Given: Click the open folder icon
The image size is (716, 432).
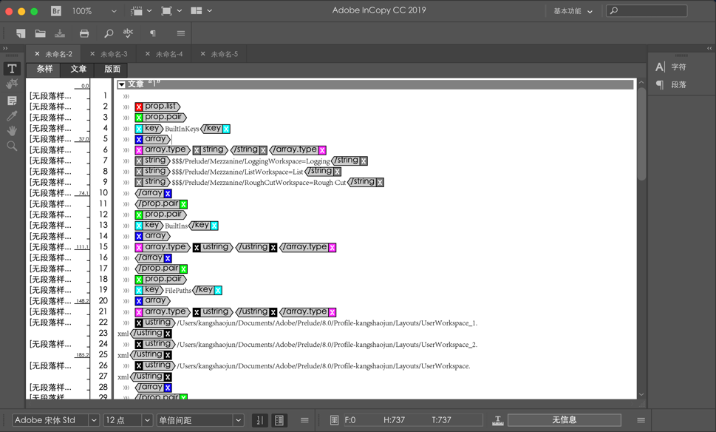Looking at the screenshot, I should 40,33.
